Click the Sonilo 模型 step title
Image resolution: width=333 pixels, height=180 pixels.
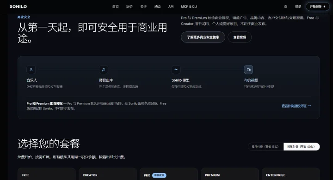pyautogui.click(x=180, y=80)
